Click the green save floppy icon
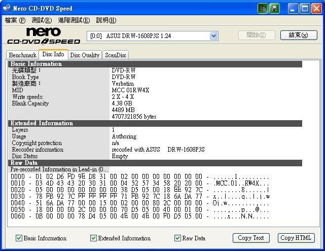Viewport: 325px width, 251px height. [275, 9]
